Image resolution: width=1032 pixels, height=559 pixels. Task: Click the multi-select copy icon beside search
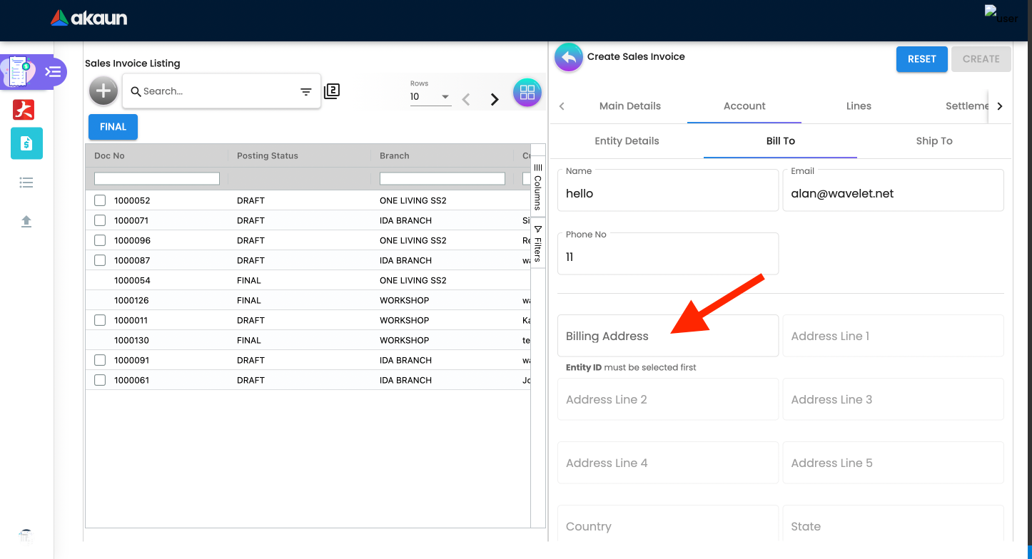332,91
